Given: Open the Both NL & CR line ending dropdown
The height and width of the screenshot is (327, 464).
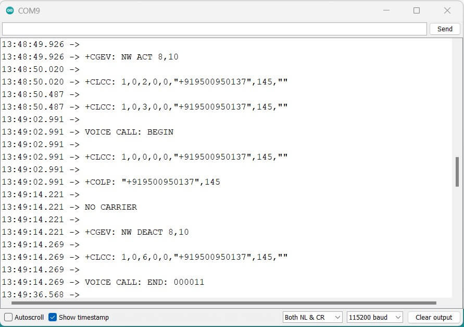Looking at the screenshot, I should click(312, 317).
